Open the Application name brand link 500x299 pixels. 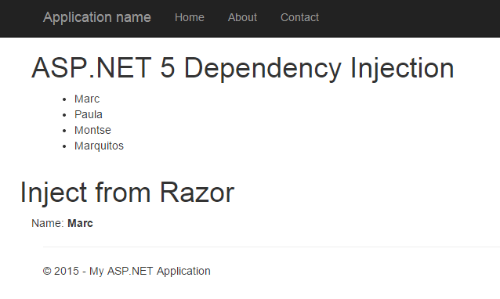point(97,17)
